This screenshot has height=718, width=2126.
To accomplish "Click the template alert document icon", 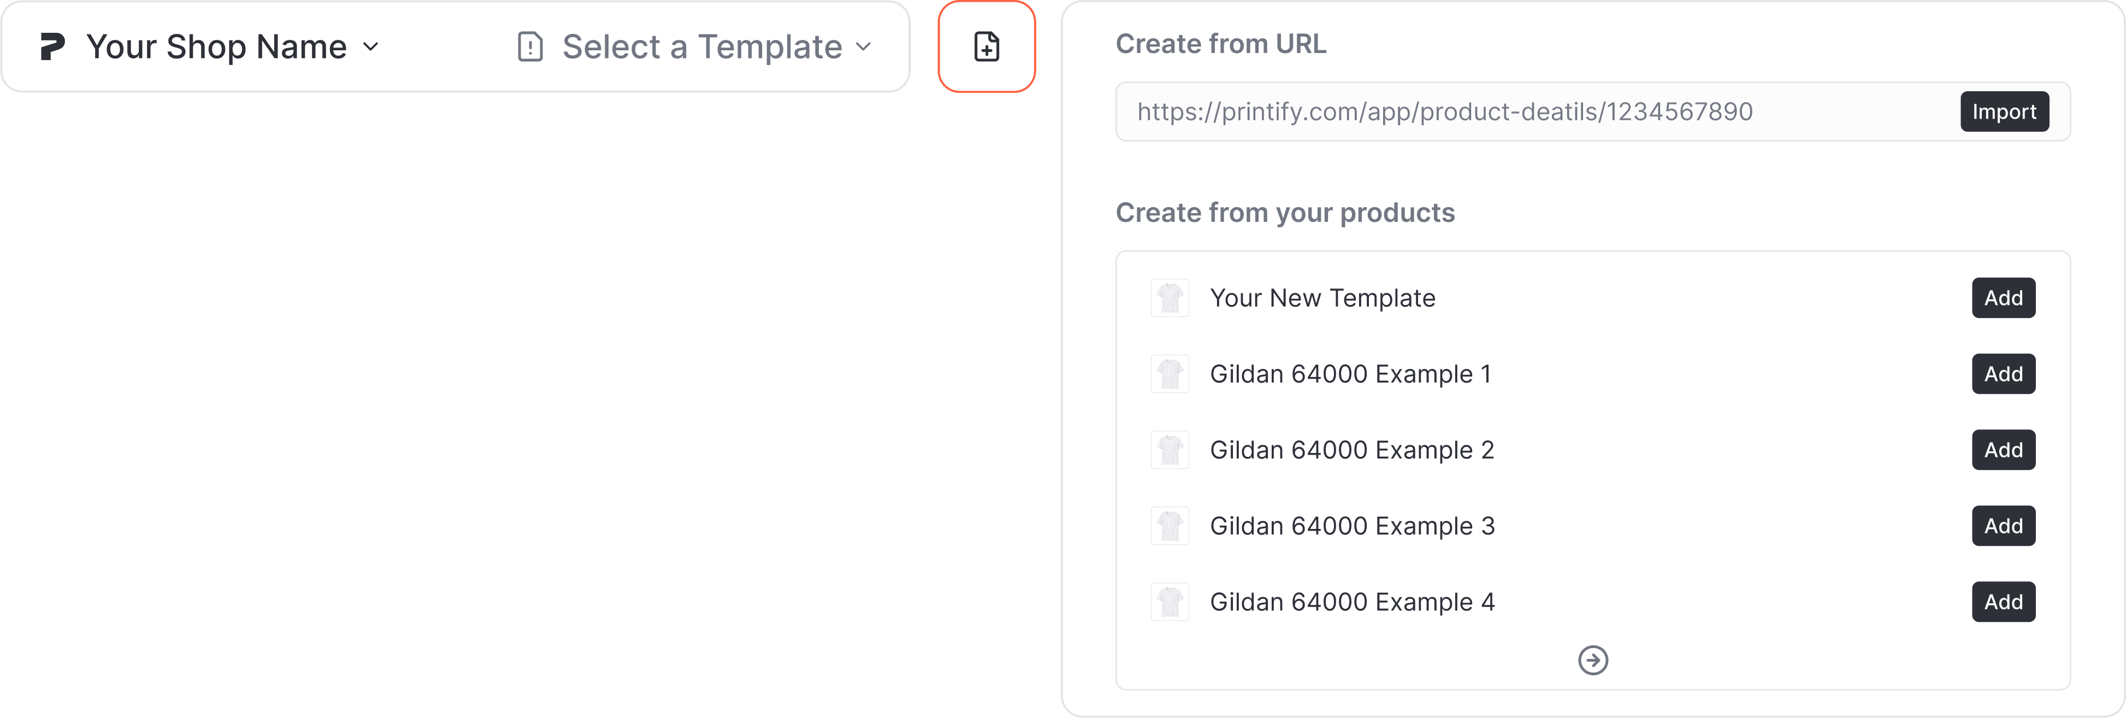I will coord(530,46).
